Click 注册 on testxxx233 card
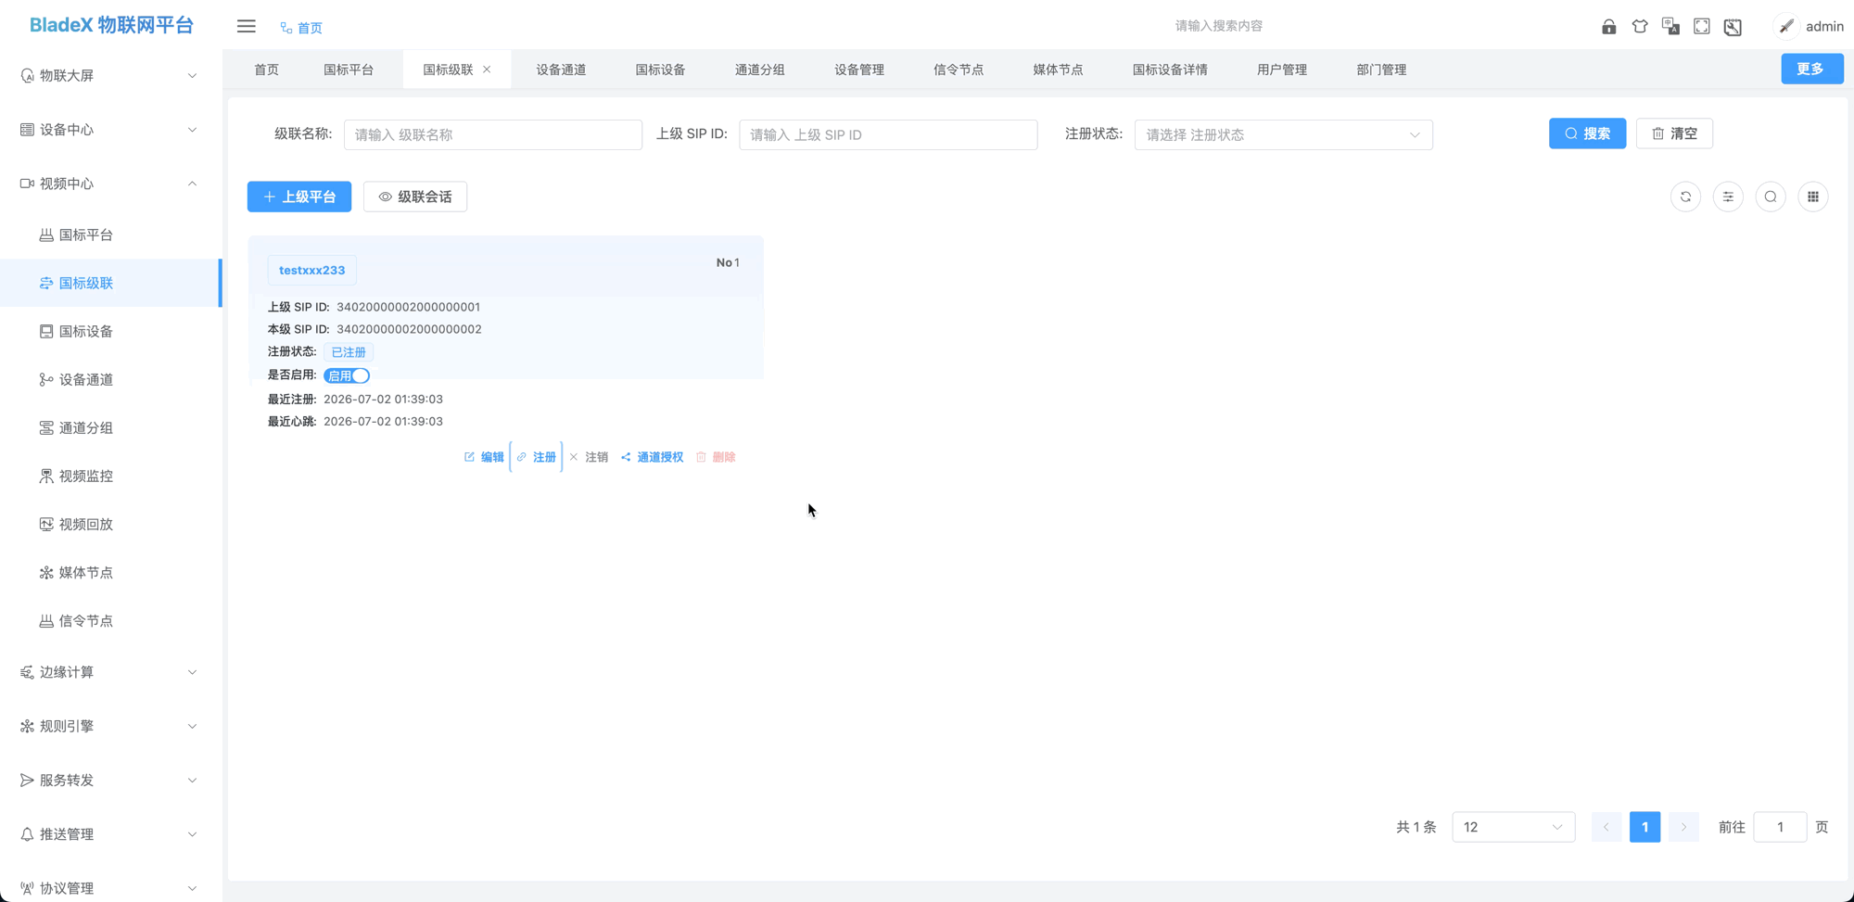The width and height of the screenshot is (1854, 902). pyautogui.click(x=536, y=457)
